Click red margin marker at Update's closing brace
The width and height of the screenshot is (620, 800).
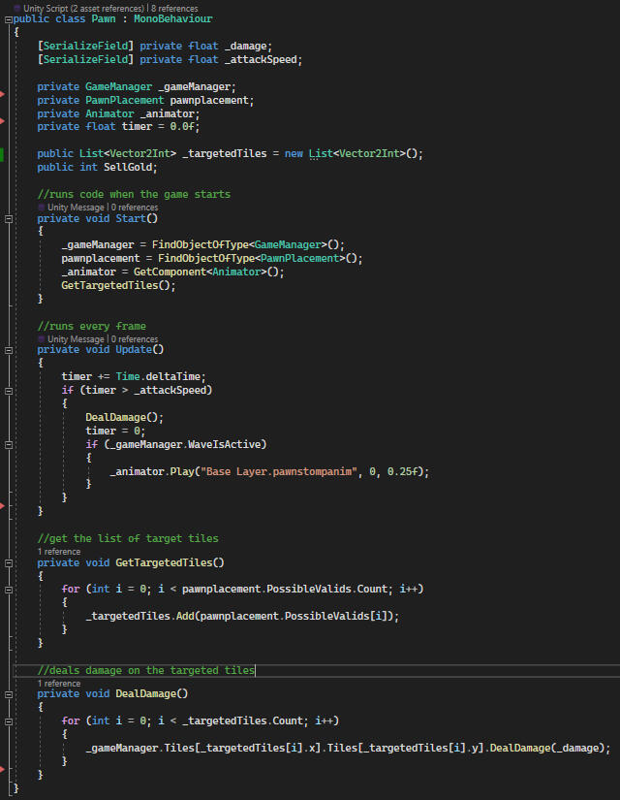(3, 505)
